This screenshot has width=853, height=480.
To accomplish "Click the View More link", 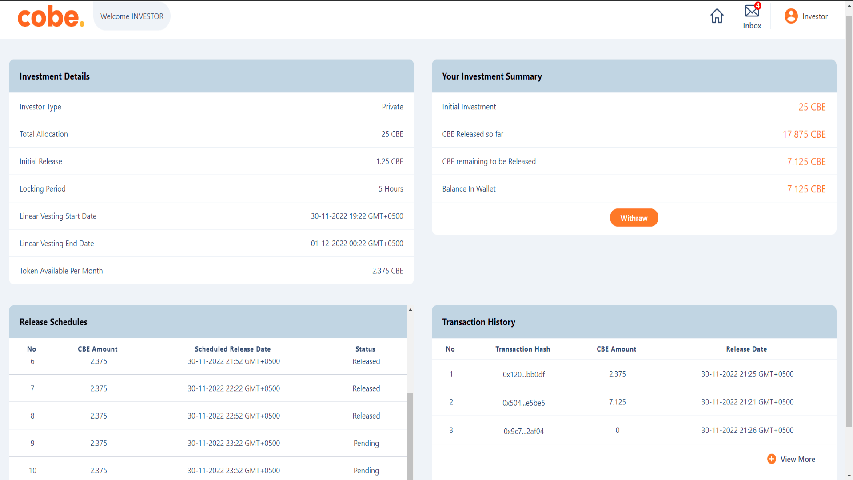I will [797, 459].
